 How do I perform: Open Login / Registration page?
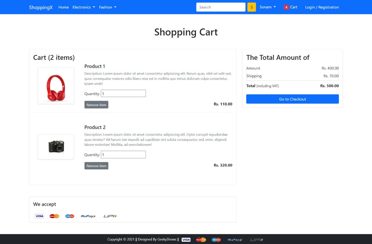322,7
